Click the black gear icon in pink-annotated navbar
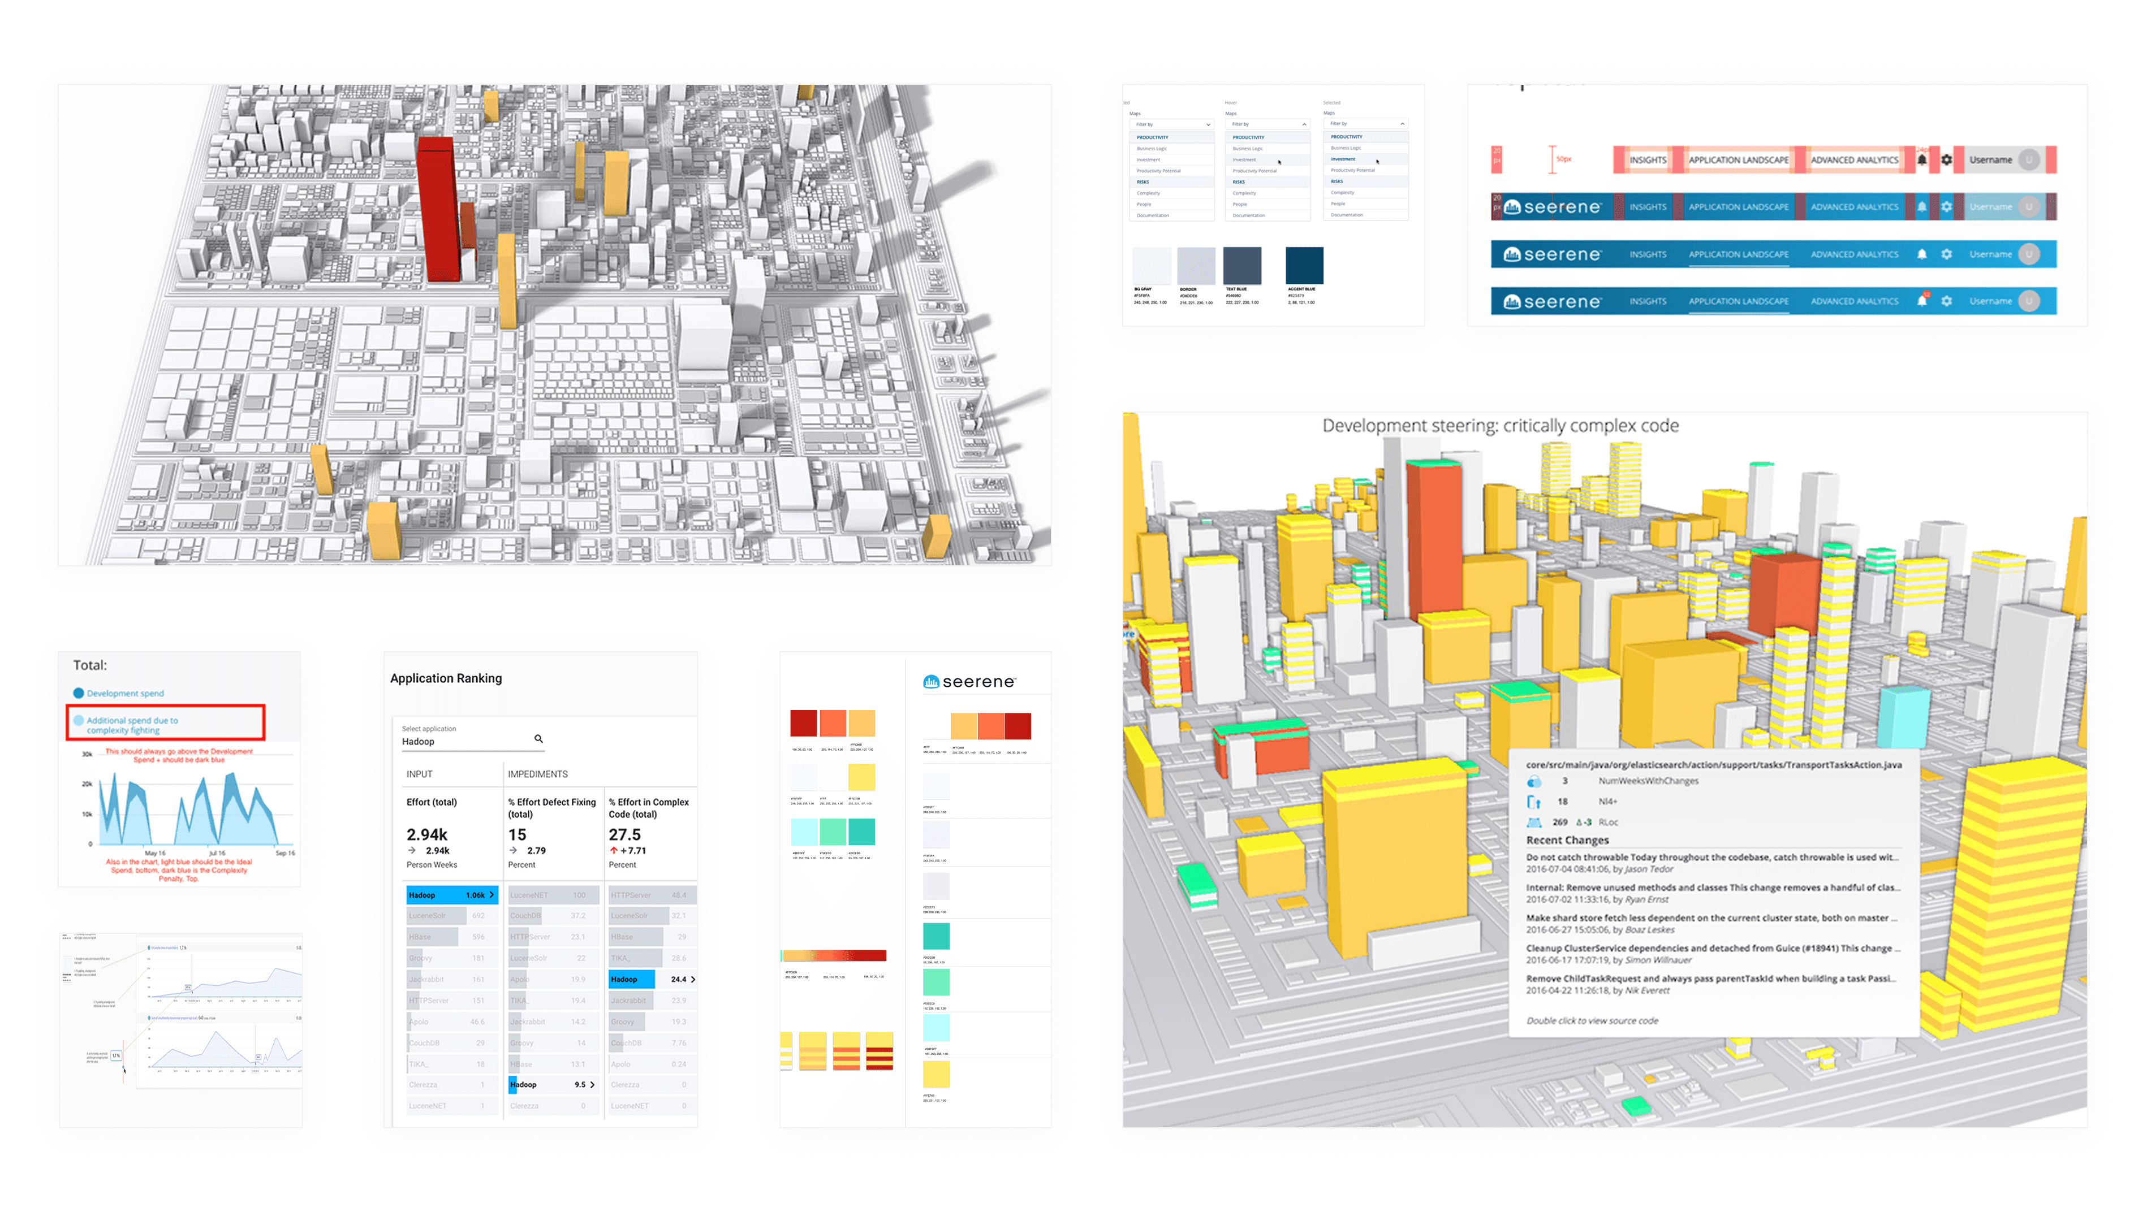Screen dimensions: 2147x1212 1946,159
